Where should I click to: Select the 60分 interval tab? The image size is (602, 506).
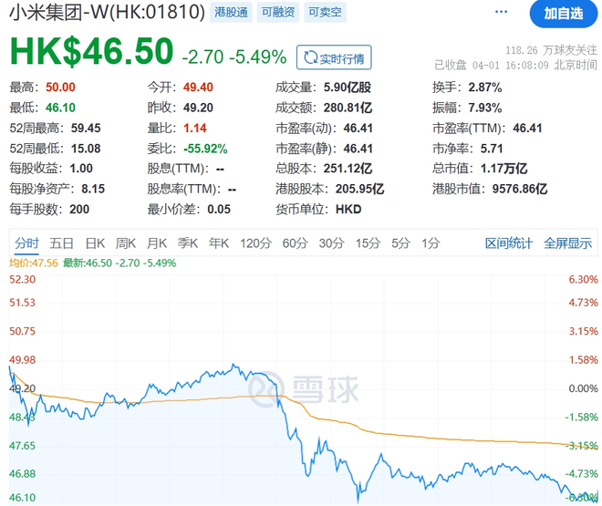[295, 243]
